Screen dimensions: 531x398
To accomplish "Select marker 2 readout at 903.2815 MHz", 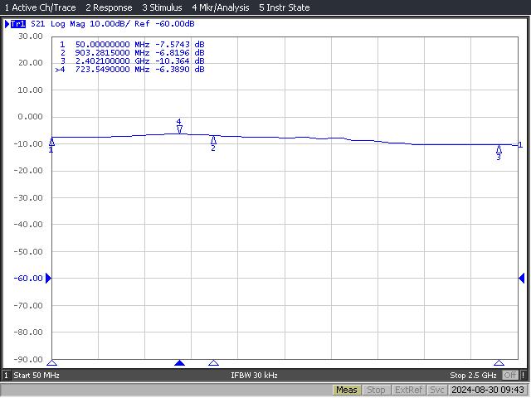I will (x=132, y=53).
